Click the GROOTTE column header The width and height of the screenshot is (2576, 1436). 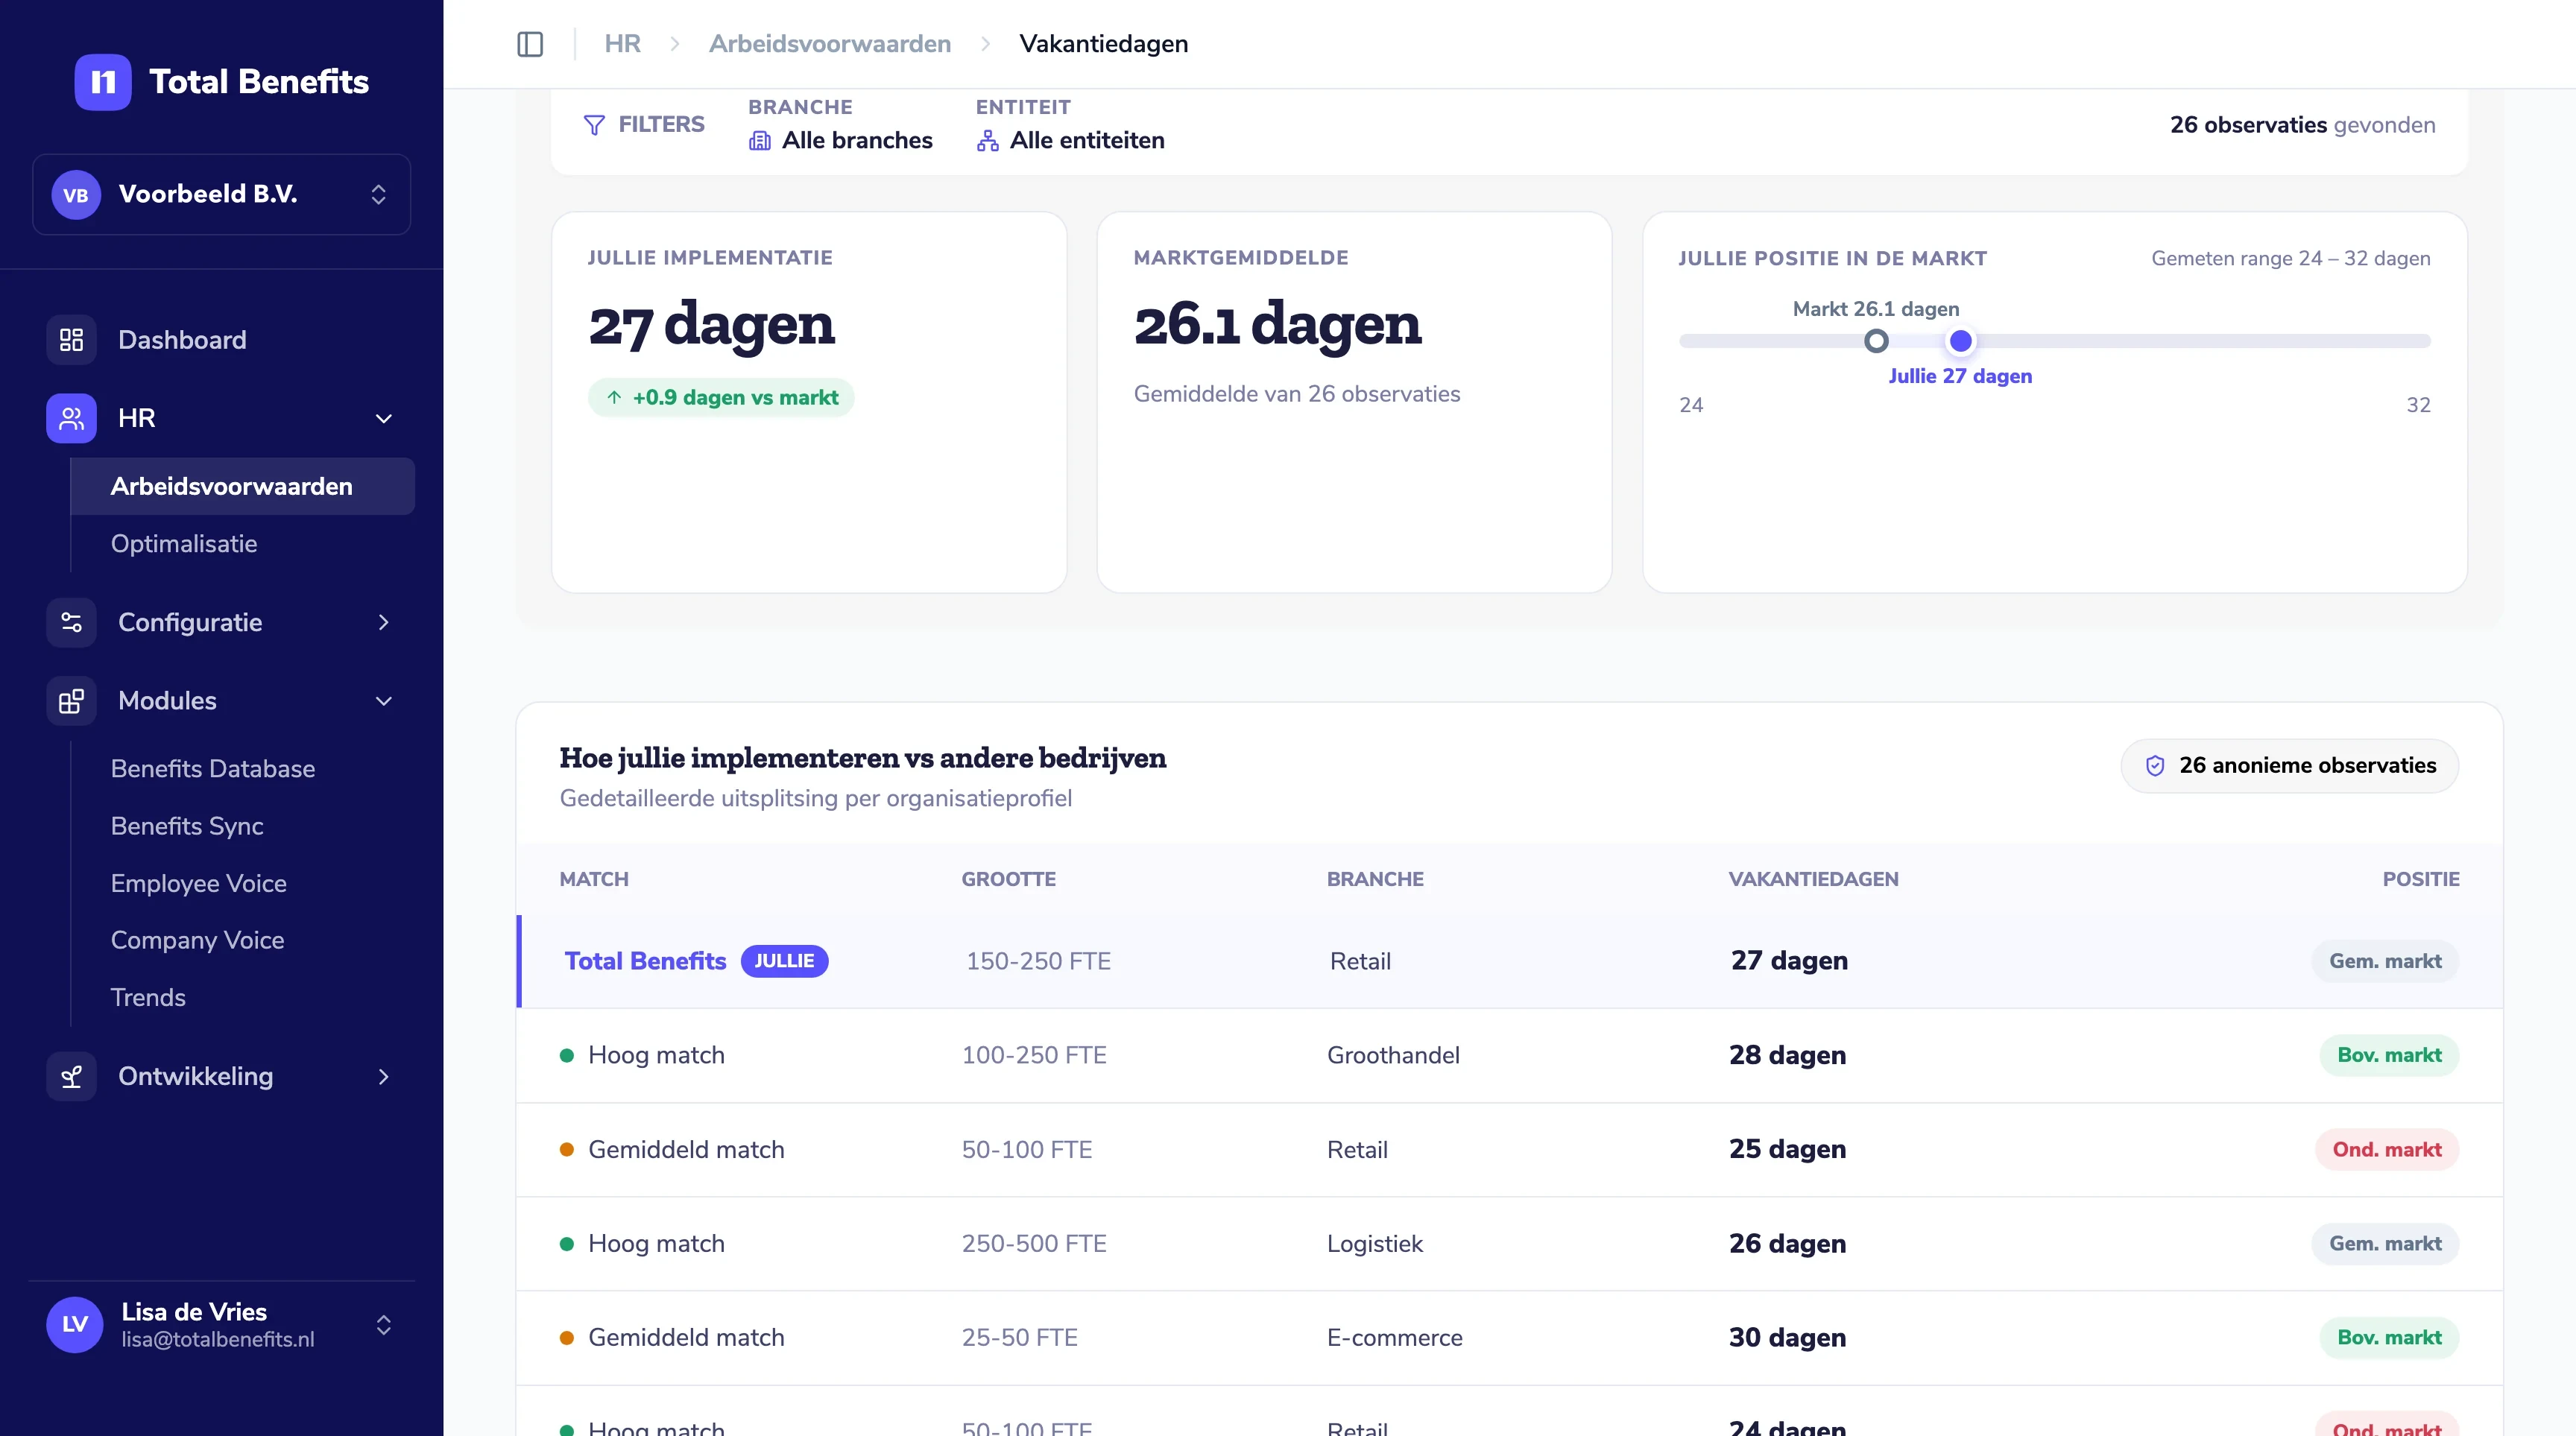[x=1008, y=880]
